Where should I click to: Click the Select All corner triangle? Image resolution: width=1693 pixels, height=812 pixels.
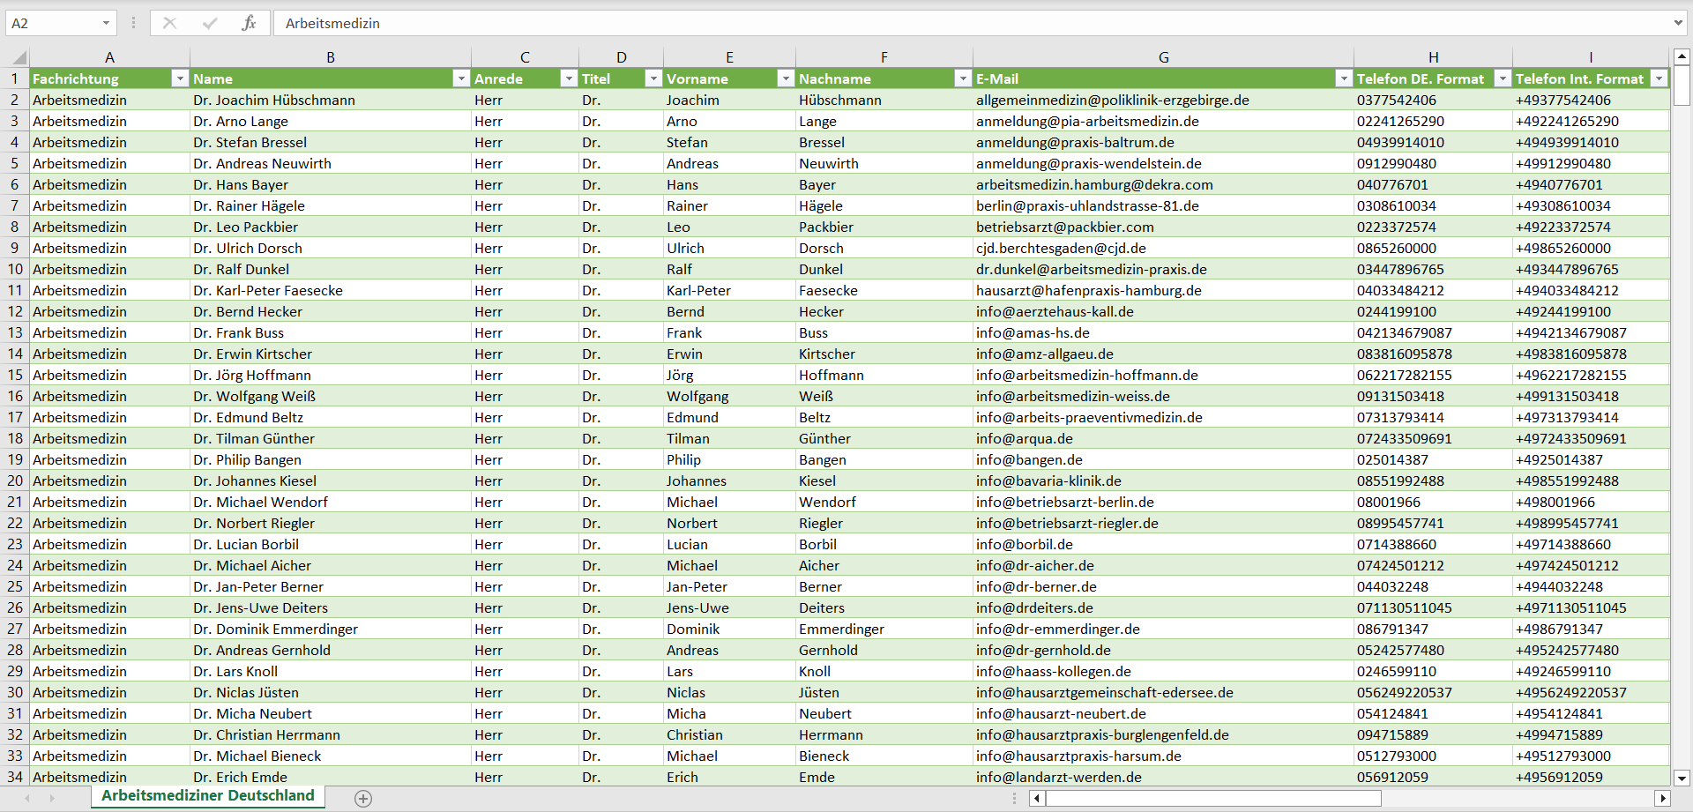[18, 58]
